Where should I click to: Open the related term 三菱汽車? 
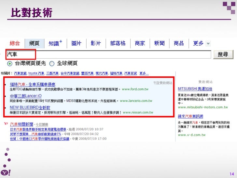52,73
